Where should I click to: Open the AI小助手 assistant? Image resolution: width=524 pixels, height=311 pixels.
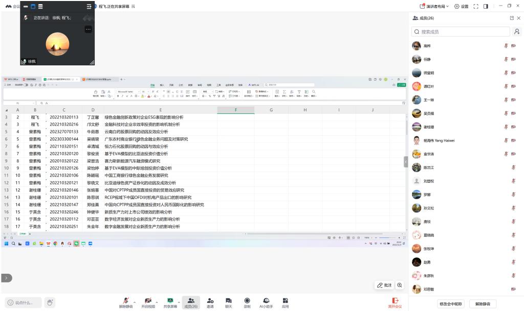[266, 302]
